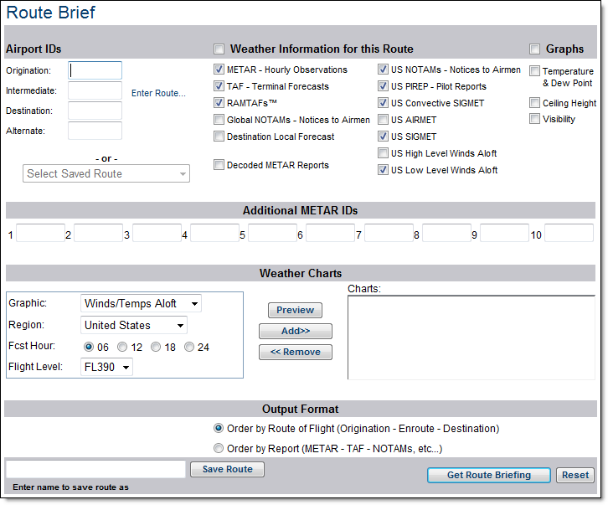Uncheck METAR - Hourly Observations
This screenshot has height=505, width=608.
(219, 70)
